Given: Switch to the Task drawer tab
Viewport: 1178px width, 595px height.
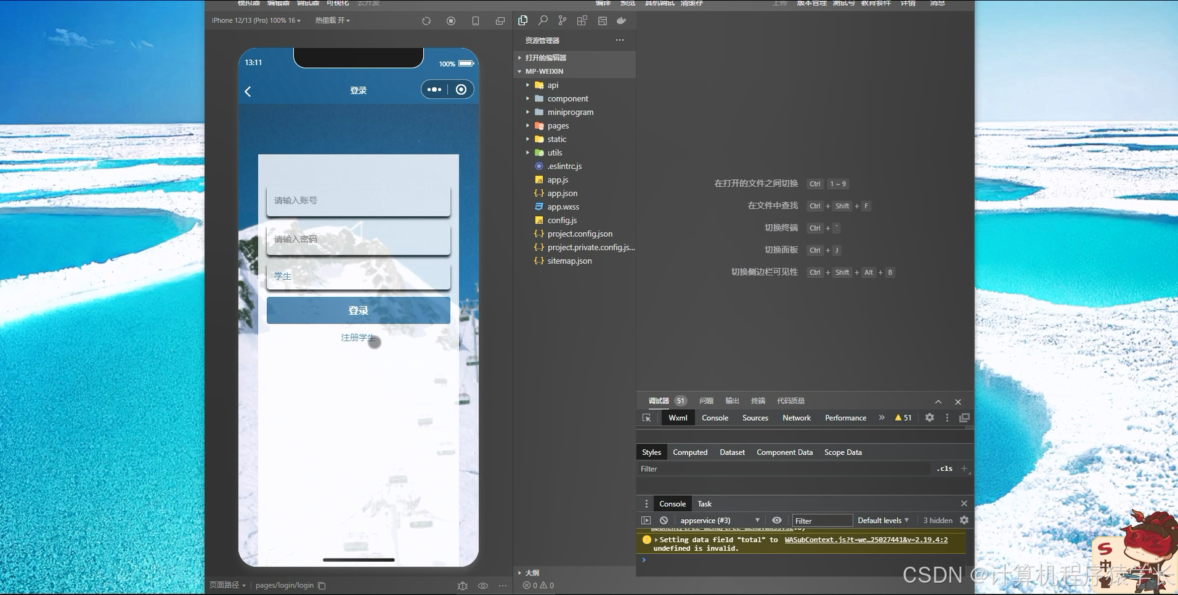Looking at the screenshot, I should (704, 504).
